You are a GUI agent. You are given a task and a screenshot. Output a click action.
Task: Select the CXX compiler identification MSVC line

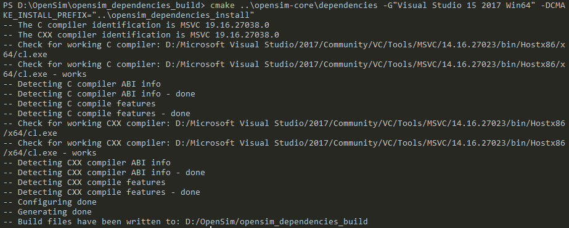[x=141, y=35]
